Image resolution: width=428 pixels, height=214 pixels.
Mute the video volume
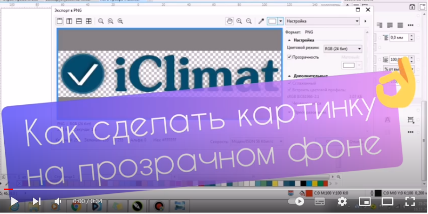[57, 201]
